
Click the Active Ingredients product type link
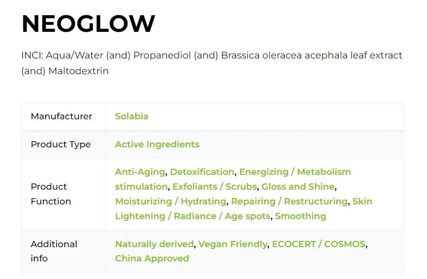coord(157,144)
